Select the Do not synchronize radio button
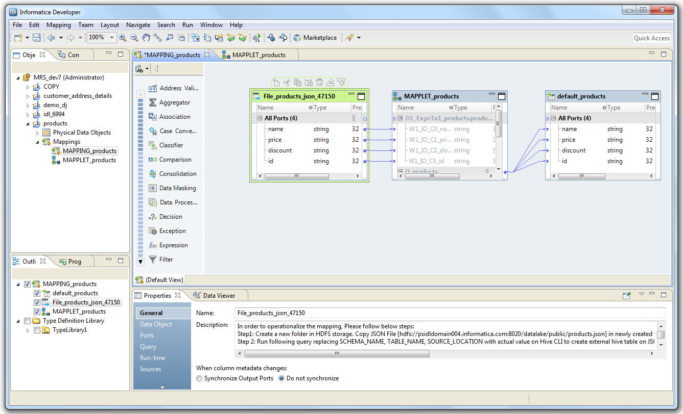 pos(281,378)
